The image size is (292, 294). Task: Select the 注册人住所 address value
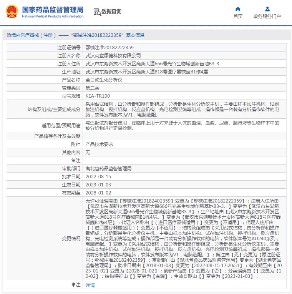point(152,63)
